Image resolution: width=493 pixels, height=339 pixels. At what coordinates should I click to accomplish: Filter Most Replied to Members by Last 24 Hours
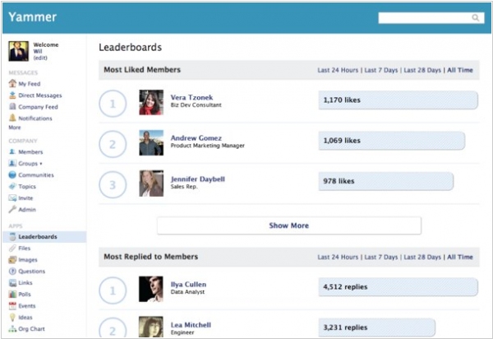(338, 258)
